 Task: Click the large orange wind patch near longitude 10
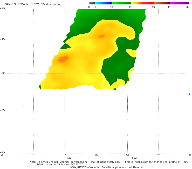(x=63, y=59)
